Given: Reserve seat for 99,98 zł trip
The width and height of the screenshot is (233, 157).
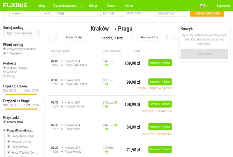Looking at the screenshot, I should 160,82.
